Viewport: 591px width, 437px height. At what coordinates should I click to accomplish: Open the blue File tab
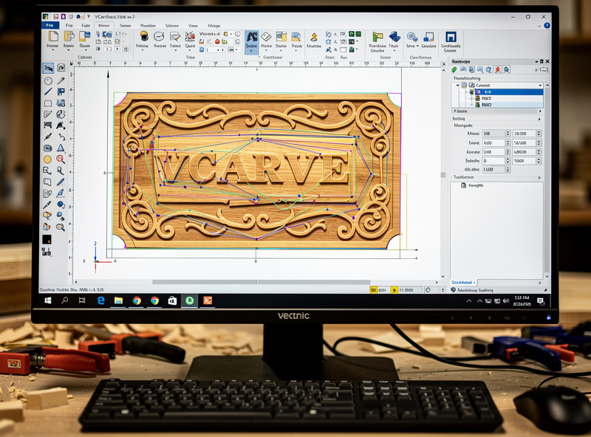click(x=50, y=25)
